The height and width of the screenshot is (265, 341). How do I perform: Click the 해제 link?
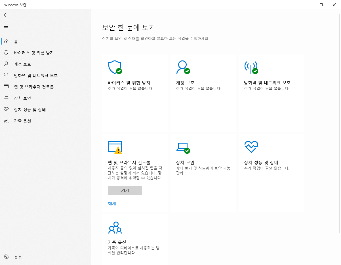click(x=112, y=203)
